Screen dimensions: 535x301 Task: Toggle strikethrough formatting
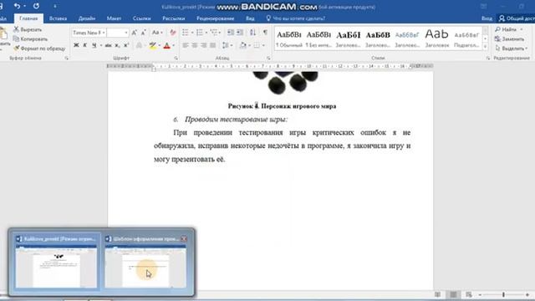(x=108, y=45)
